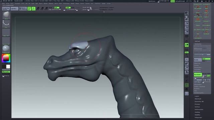Expand the Visibility sub-palette
214x120 pixels.
pos(197,115)
